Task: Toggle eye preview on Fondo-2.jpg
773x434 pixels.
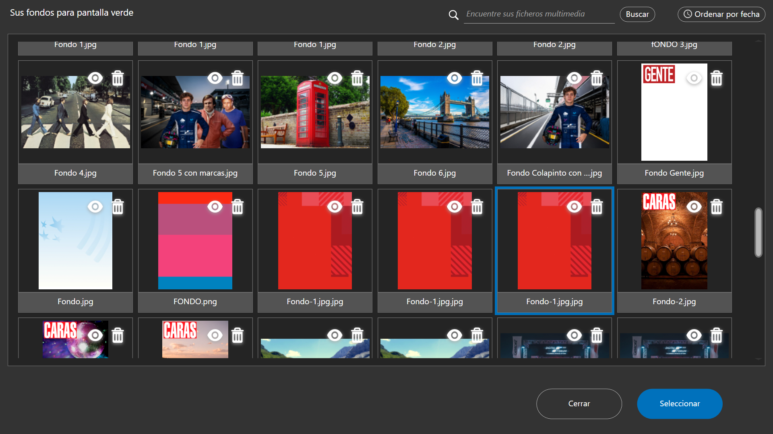Action: click(694, 207)
